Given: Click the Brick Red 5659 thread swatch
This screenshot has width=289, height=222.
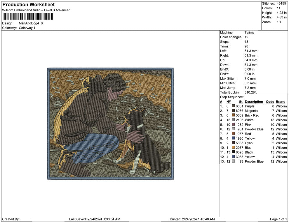Looking at the screenshot, I should tap(232, 115).
